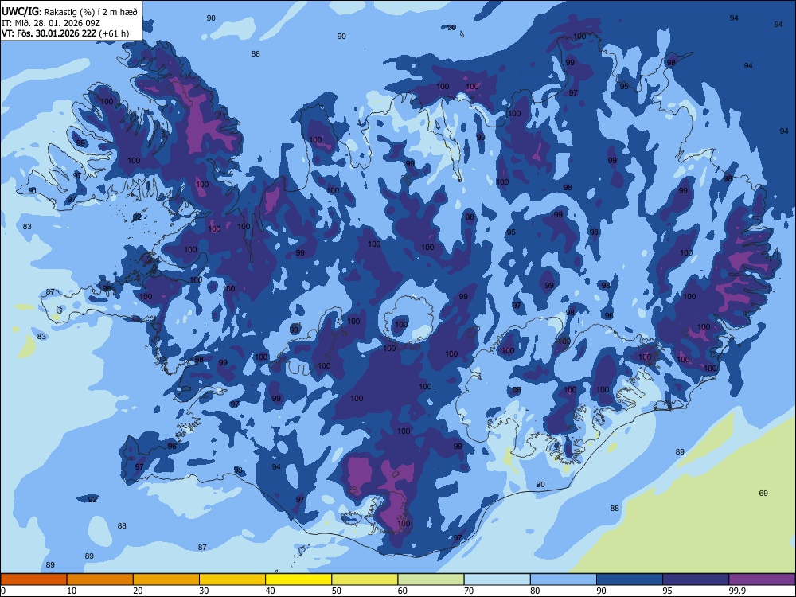796x597 pixels.
Task: Click the title line "UWC/IG: Rakastig (%) í 2 m hæð"
Action: click(x=69, y=12)
